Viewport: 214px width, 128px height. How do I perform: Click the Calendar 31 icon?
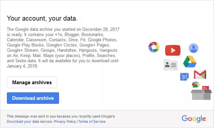(x=184, y=77)
